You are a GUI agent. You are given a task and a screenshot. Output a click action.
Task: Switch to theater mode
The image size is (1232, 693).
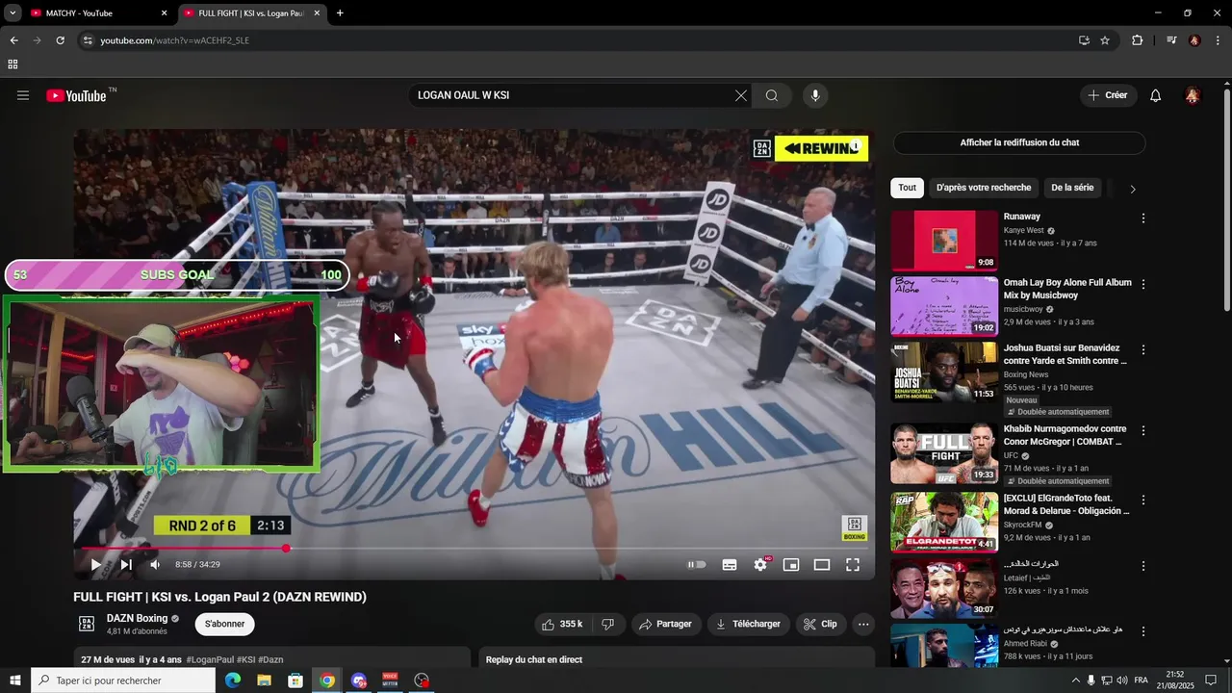pyautogui.click(x=822, y=565)
